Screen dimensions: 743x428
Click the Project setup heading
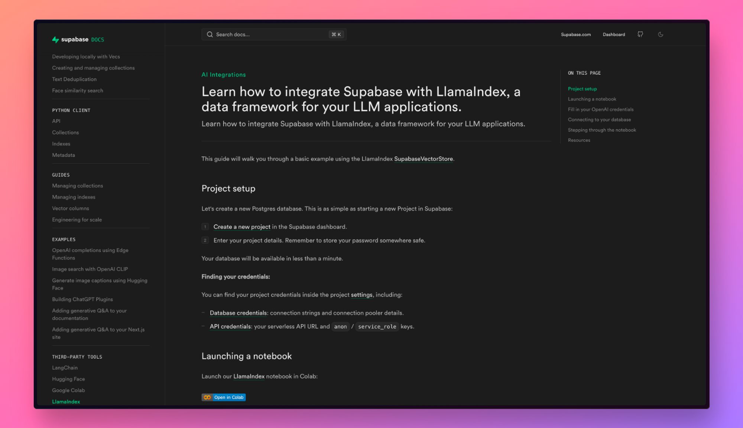click(x=228, y=189)
